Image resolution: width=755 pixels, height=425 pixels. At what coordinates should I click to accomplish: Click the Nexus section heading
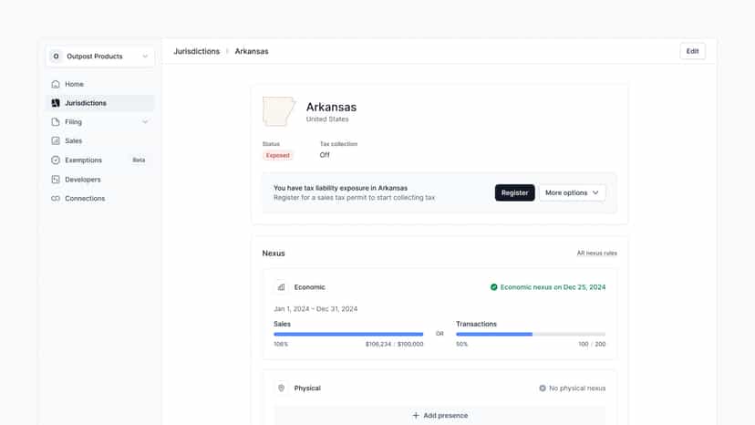tap(274, 253)
